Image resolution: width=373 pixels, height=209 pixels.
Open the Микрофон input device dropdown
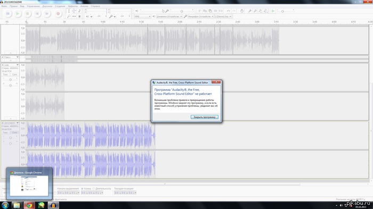201,16
